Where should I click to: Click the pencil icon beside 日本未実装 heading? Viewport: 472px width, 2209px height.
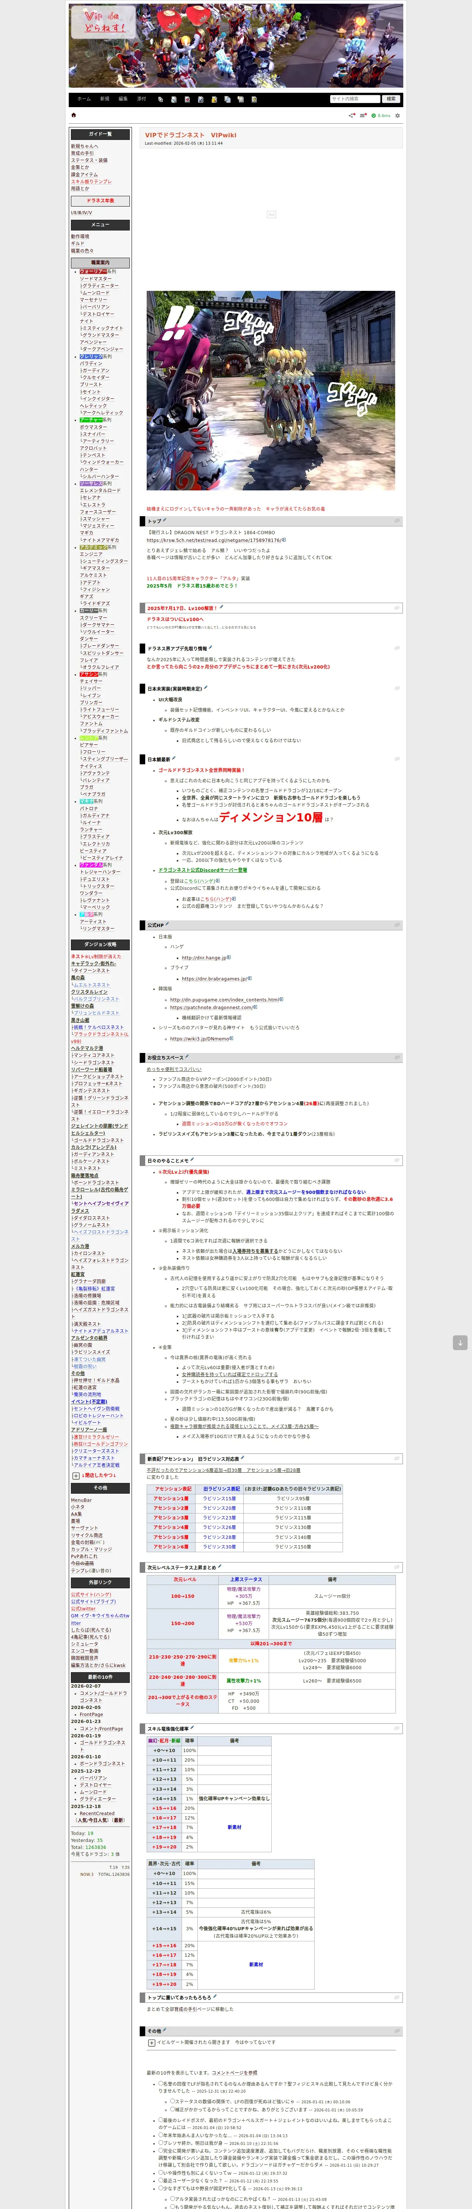pyautogui.click(x=205, y=688)
